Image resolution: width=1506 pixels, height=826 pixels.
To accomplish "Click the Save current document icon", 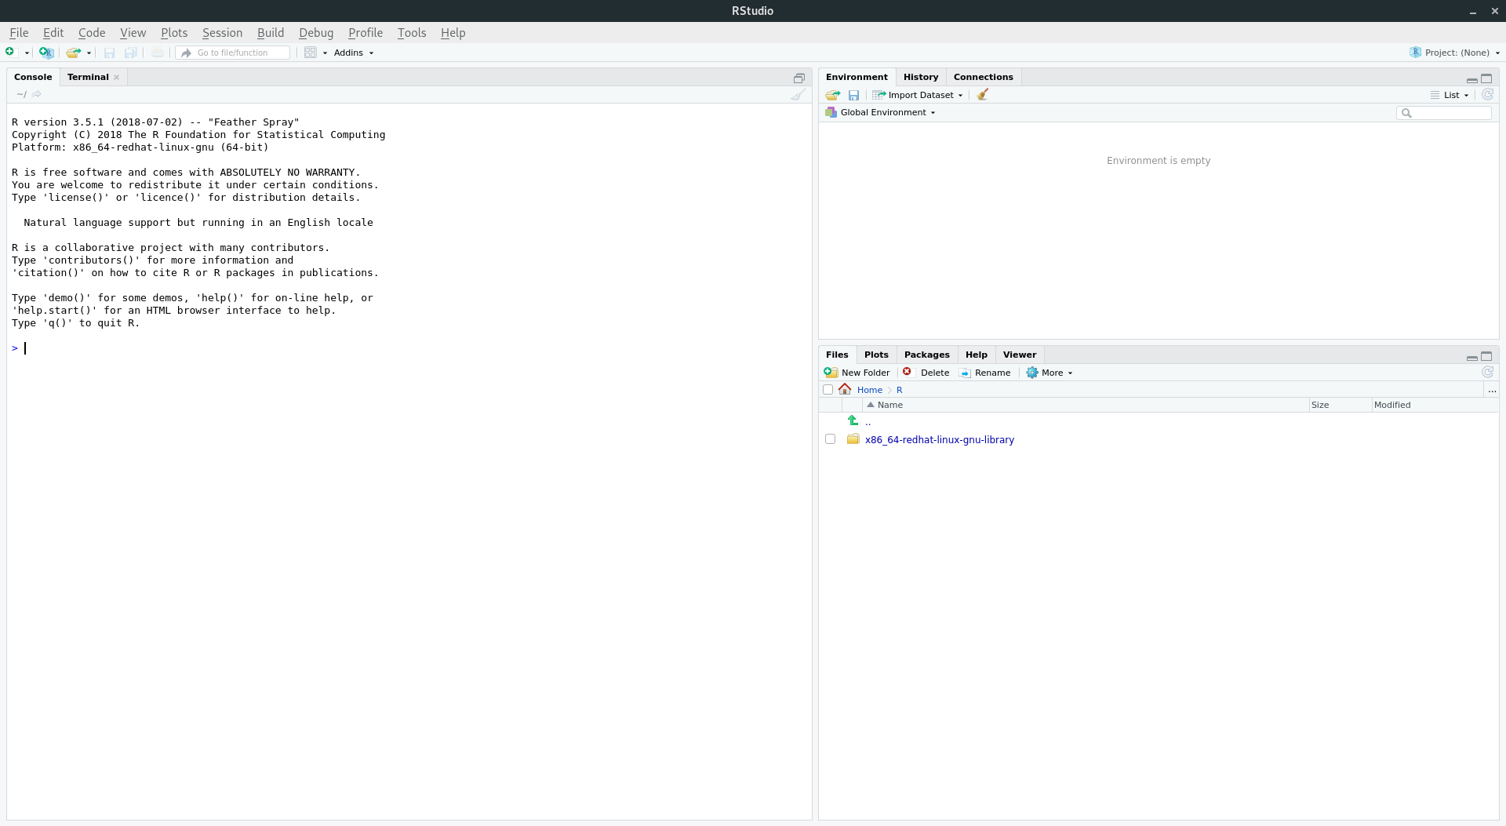I will [109, 53].
